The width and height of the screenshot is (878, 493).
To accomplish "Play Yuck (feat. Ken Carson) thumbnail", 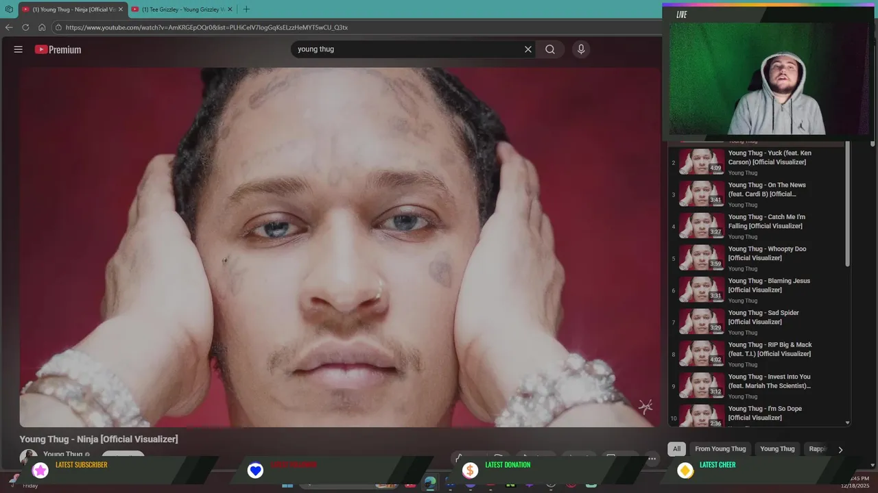I will pyautogui.click(x=702, y=162).
